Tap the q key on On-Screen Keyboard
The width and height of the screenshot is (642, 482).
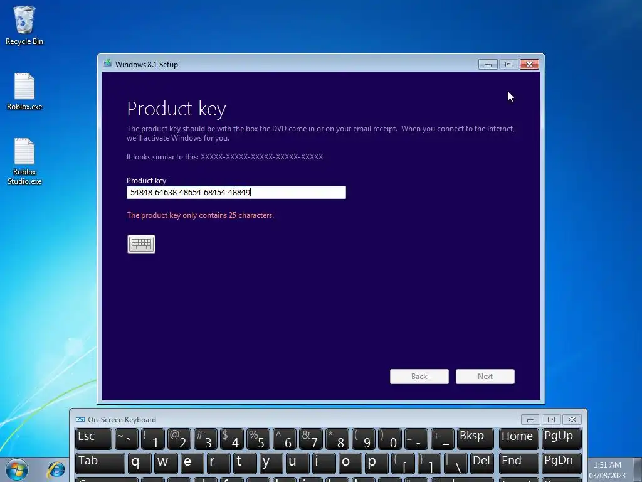tap(140, 463)
